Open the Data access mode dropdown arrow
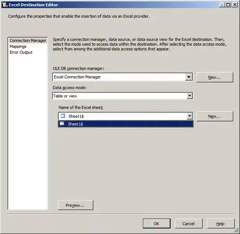240x234 pixels. tap(189, 96)
